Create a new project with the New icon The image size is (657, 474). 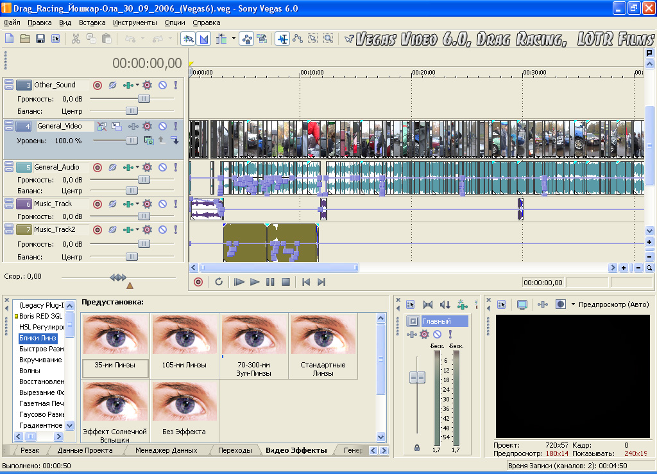pyautogui.click(x=9, y=39)
